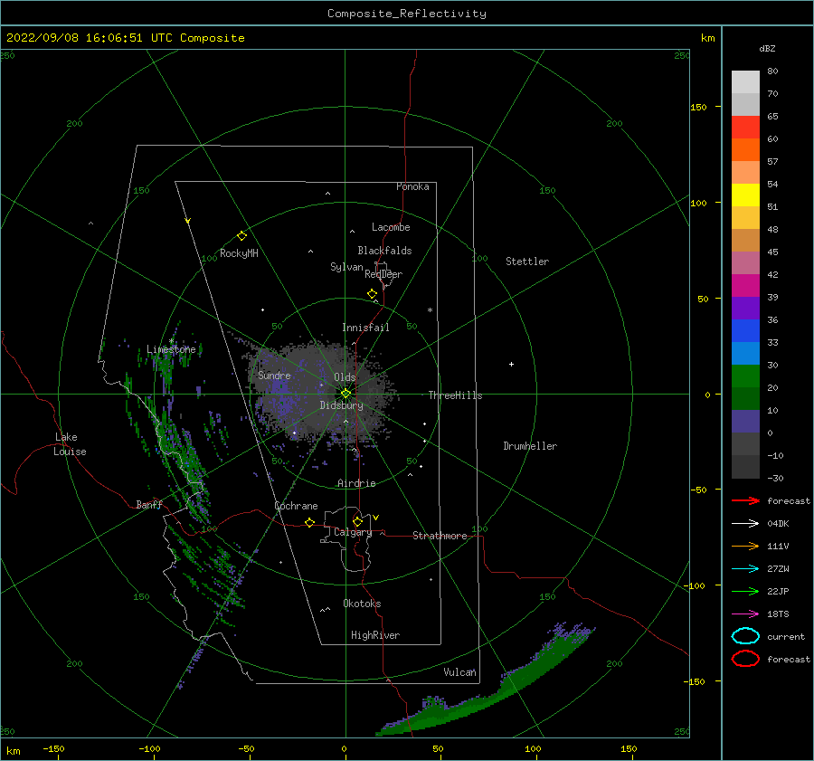Click the red forecast ellipse icon
Screen dimensions: 814x761
click(x=745, y=659)
